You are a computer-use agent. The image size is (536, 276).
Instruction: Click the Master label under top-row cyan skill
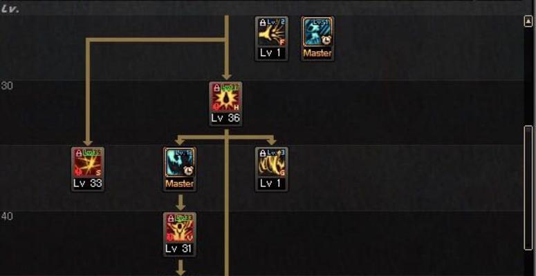(x=317, y=53)
